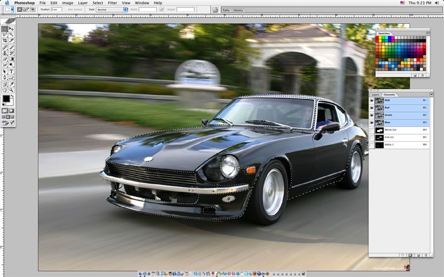Hide the Red channel eye icon
444x277 pixels.
pyautogui.click(x=372, y=108)
